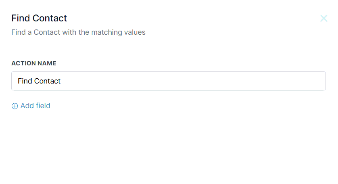
Task: Tap the Add field text label
Action: tap(35, 106)
